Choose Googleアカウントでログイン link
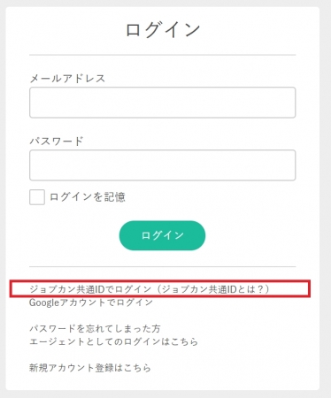 click(x=91, y=302)
